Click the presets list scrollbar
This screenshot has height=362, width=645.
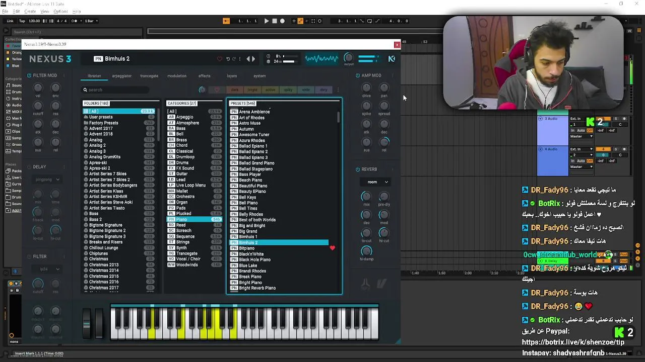339,117
